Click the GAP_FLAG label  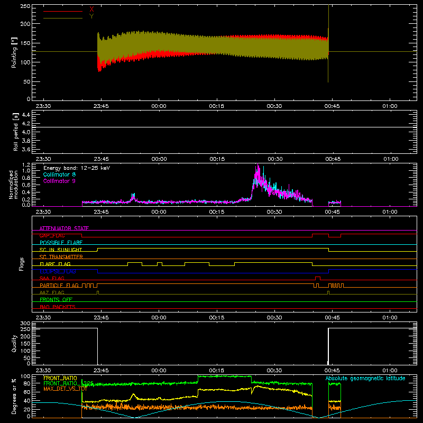52,235
